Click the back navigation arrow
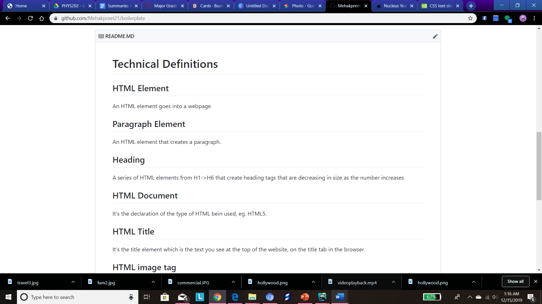 (x=8, y=18)
